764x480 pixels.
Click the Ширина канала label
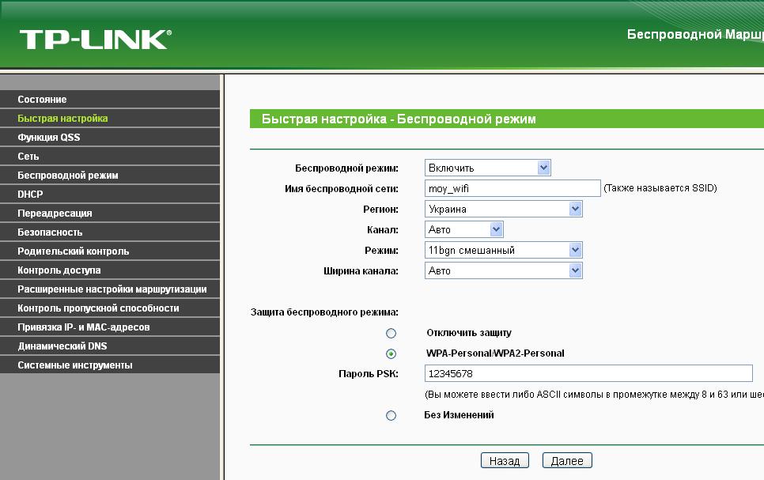pyautogui.click(x=361, y=271)
